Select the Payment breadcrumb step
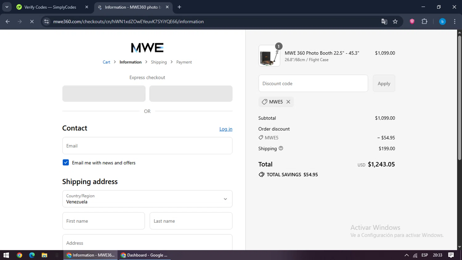The image size is (462, 260). coord(184,62)
